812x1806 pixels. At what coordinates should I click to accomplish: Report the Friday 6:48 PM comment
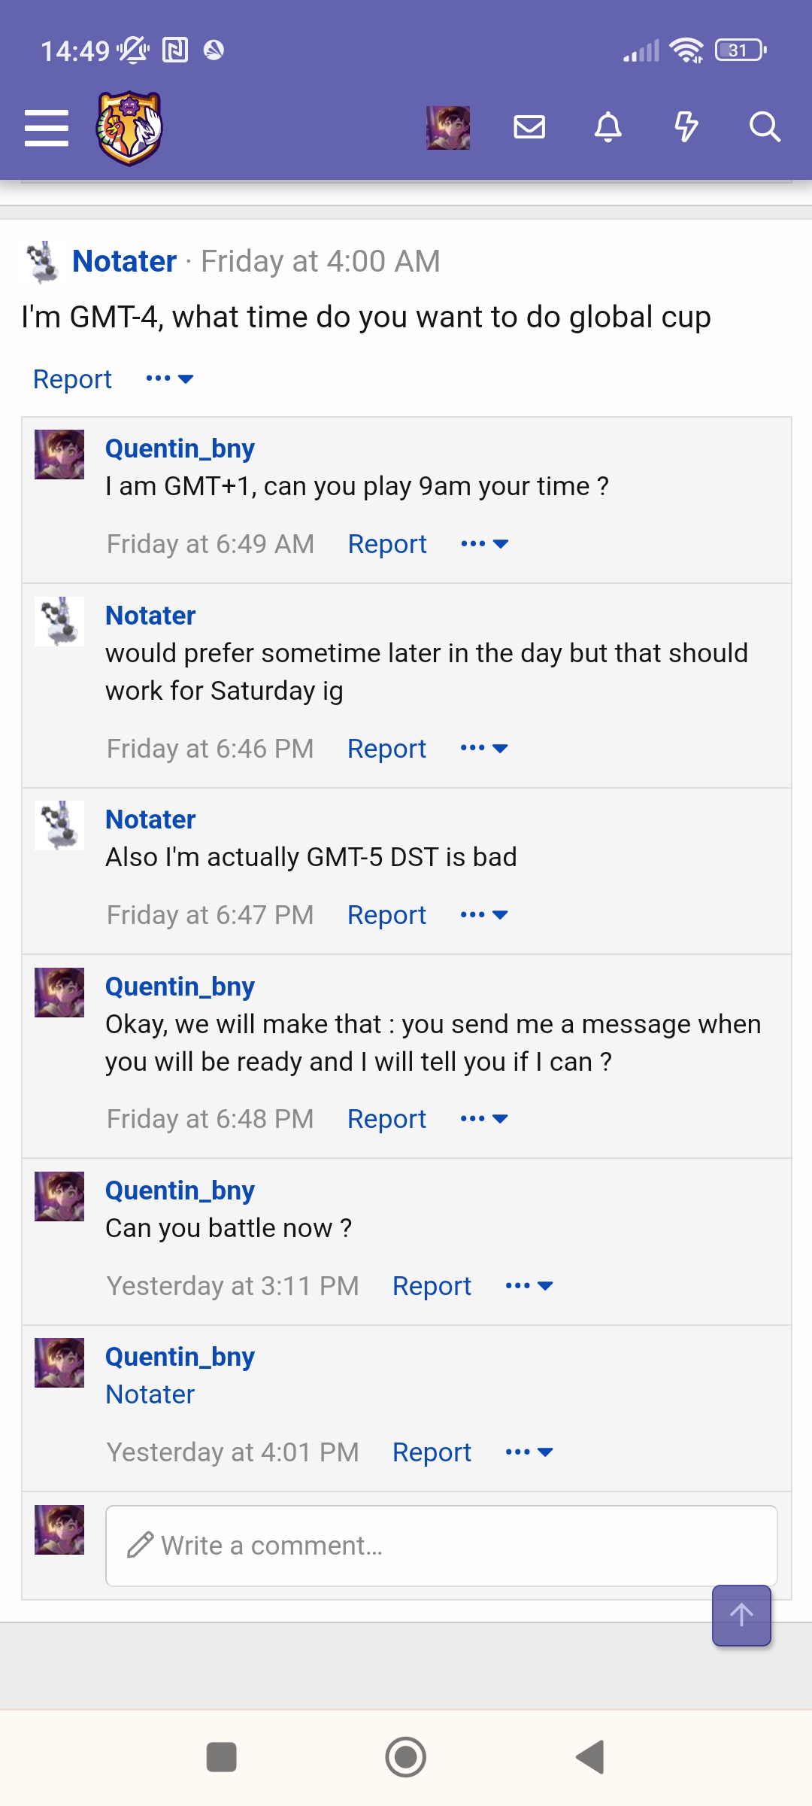point(386,1119)
